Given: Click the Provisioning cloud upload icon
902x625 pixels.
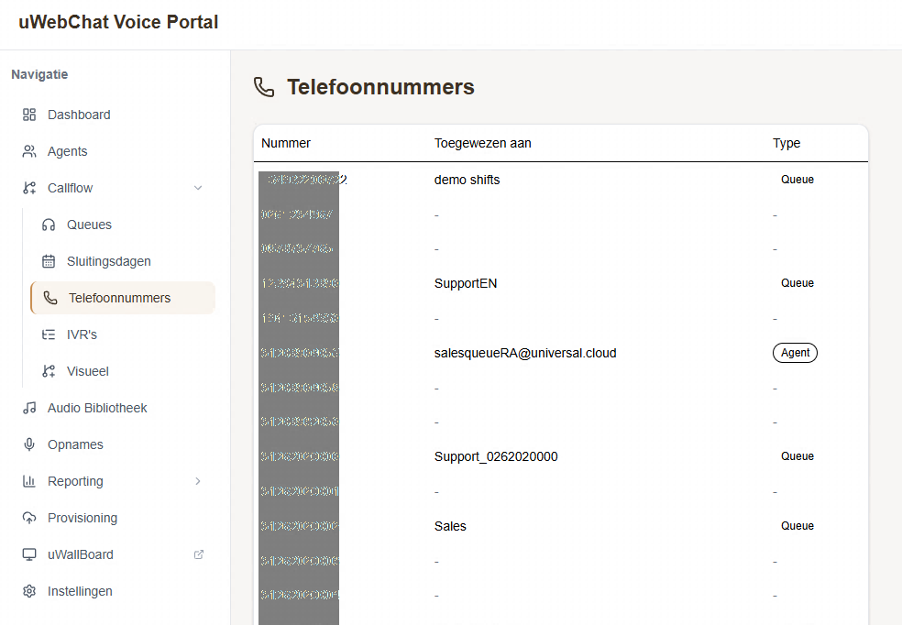Looking at the screenshot, I should click(x=29, y=518).
